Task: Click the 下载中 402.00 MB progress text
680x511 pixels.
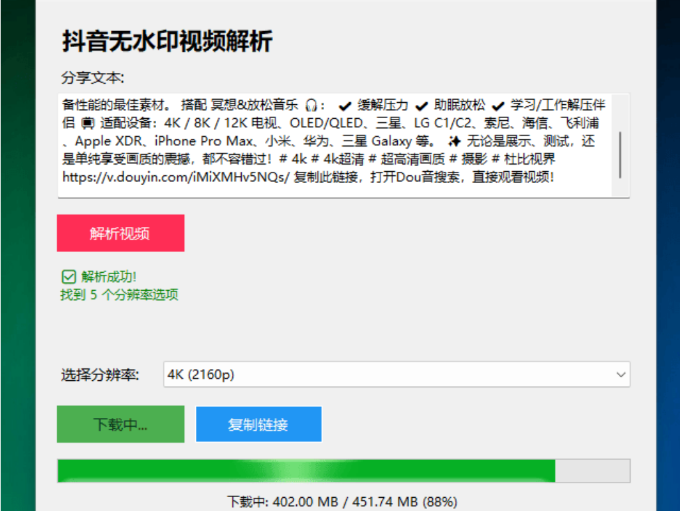Action: tap(342, 501)
